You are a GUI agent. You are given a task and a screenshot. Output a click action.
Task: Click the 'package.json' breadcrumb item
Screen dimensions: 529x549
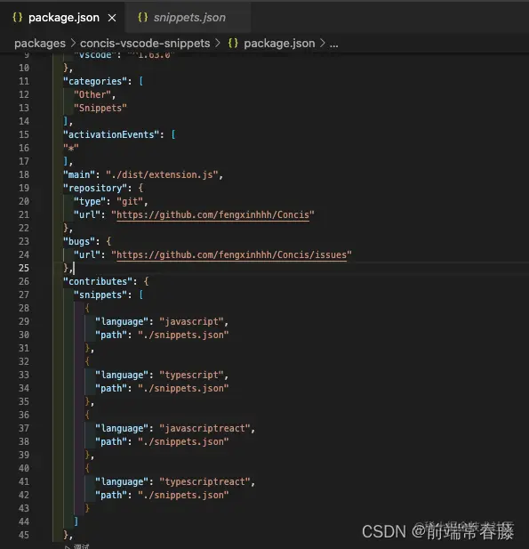(x=279, y=44)
